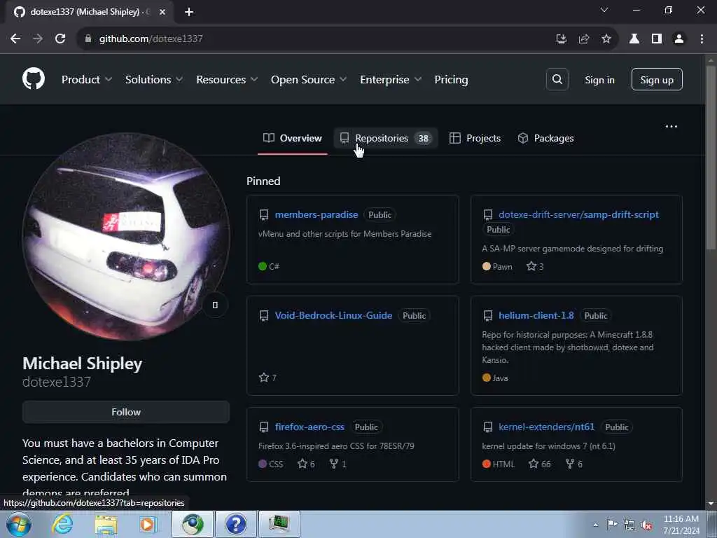The height and width of the screenshot is (538, 717).
Task: Open the dotexe-drift-server/samp-drift-script repository
Action: (578, 214)
